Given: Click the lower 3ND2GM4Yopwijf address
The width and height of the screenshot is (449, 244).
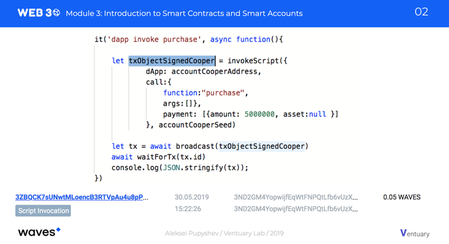Looking at the screenshot, I should pos(295,209).
